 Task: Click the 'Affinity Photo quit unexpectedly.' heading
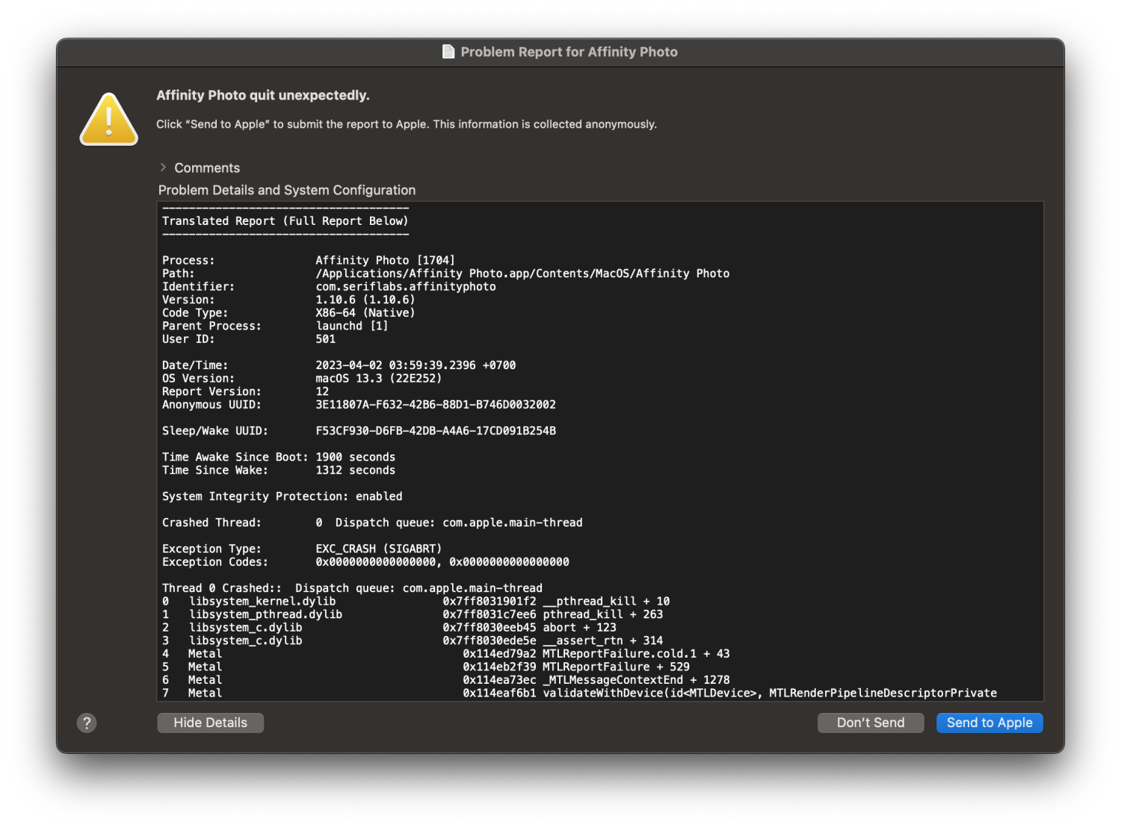[263, 96]
